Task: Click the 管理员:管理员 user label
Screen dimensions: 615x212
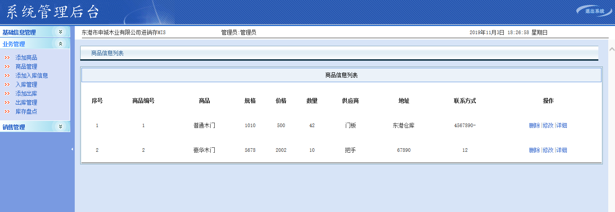Action: point(239,32)
